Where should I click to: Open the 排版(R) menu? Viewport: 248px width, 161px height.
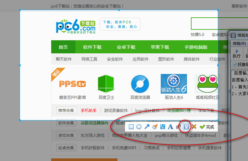239,43
